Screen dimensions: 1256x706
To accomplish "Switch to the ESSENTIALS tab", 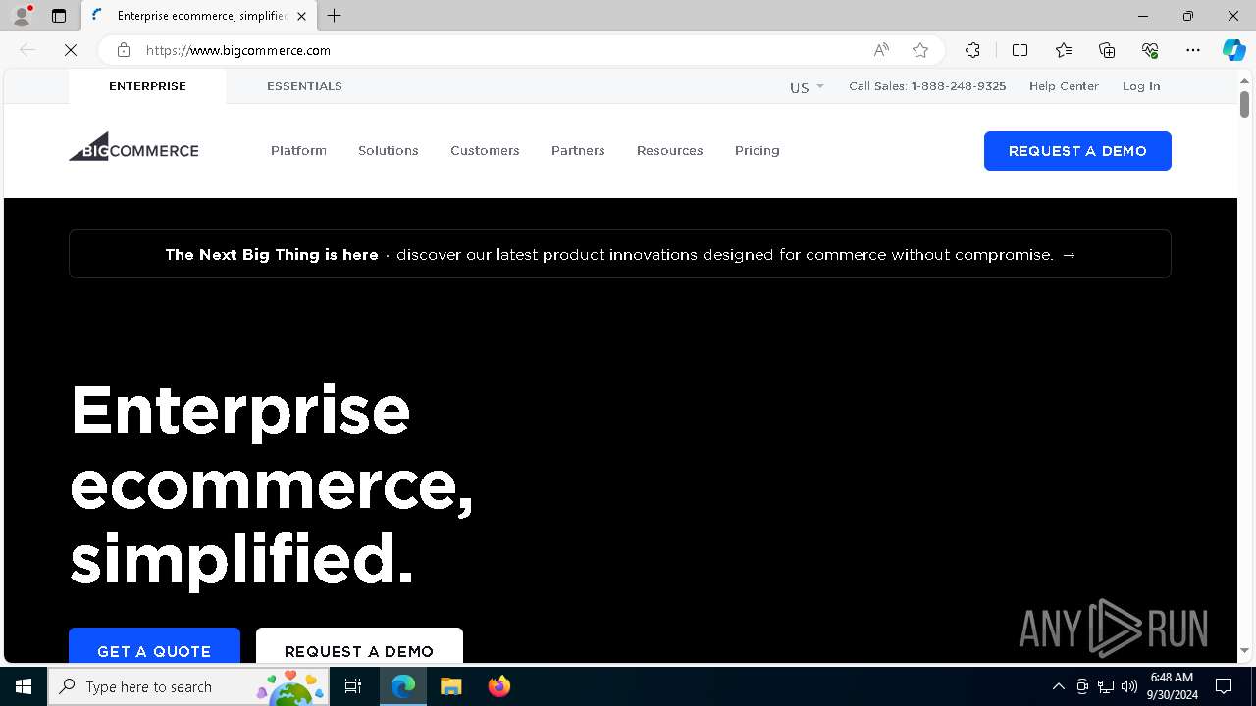I will [x=304, y=86].
